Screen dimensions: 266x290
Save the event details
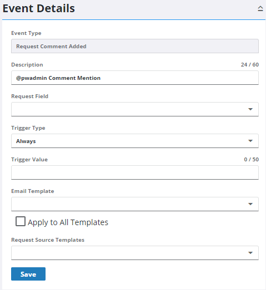point(28,274)
